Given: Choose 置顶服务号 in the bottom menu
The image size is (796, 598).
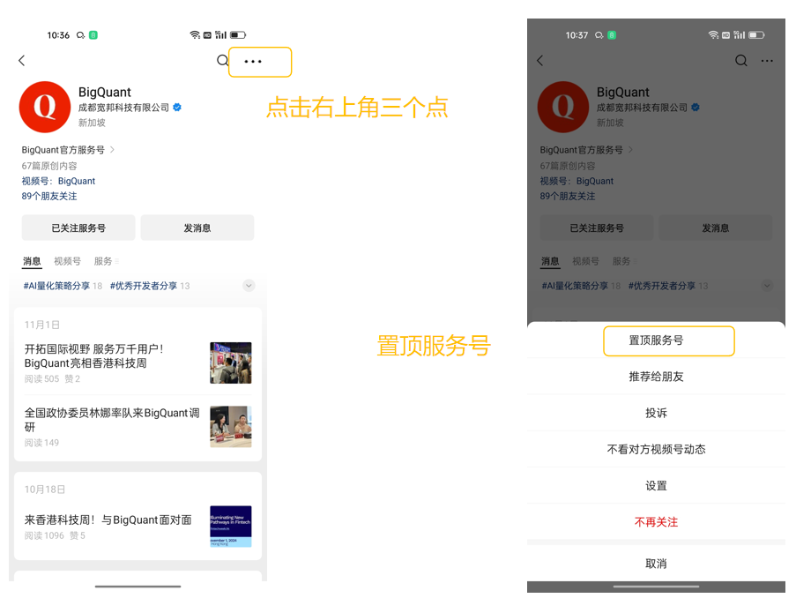Looking at the screenshot, I should click(x=656, y=340).
